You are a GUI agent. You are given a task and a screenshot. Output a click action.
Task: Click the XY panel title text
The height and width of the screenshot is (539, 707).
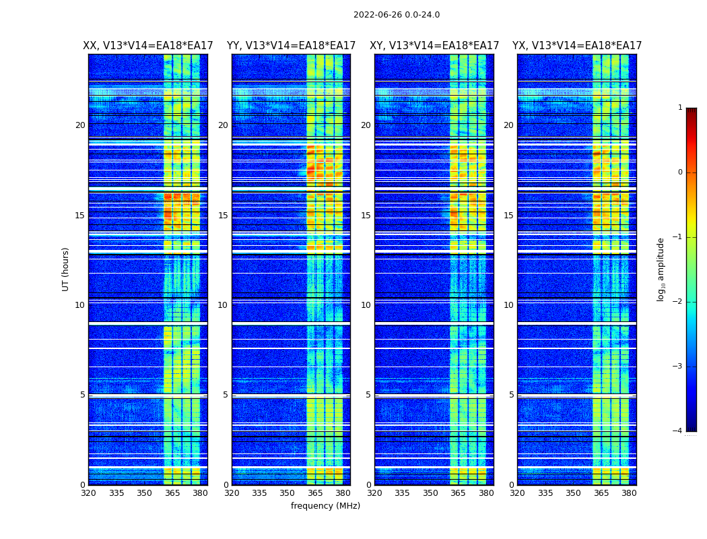[x=434, y=46]
